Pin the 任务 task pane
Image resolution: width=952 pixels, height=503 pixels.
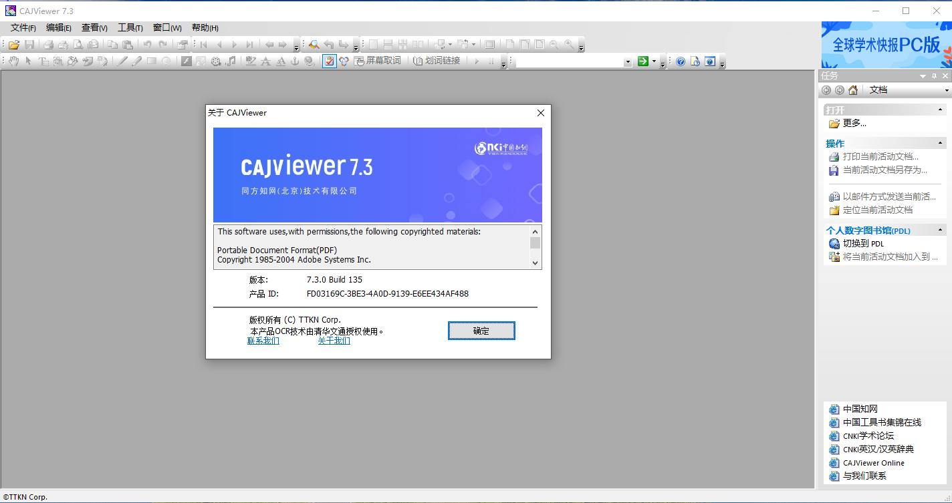point(935,76)
